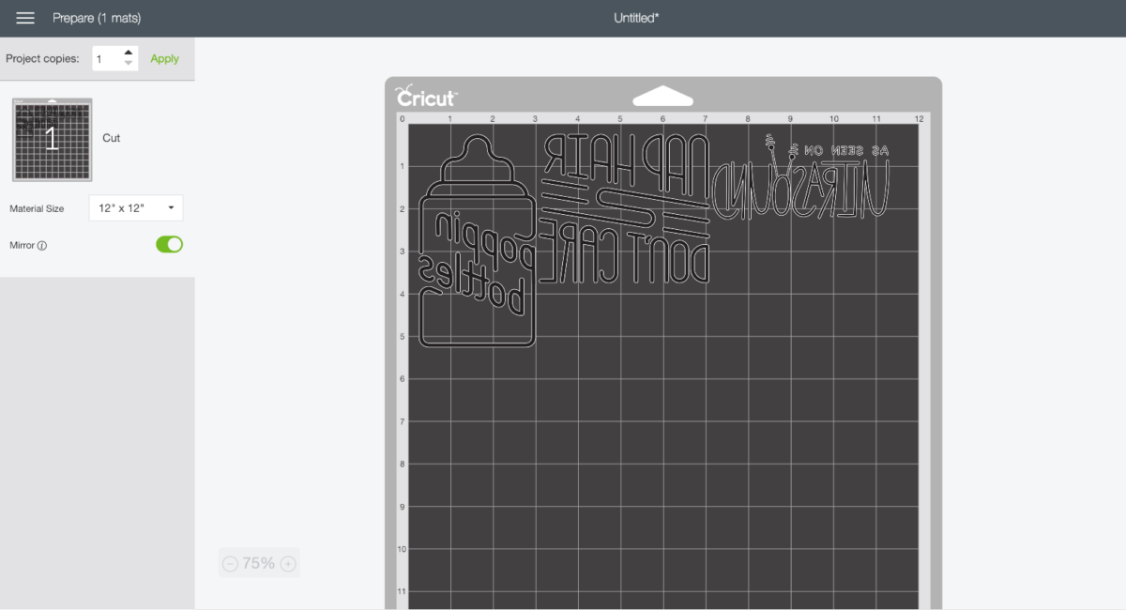Open the hamburger menu
The height and width of the screenshot is (610, 1126).
25,19
